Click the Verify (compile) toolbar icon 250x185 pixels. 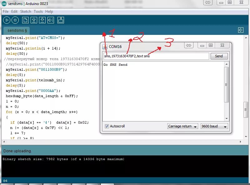pos(7,20)
